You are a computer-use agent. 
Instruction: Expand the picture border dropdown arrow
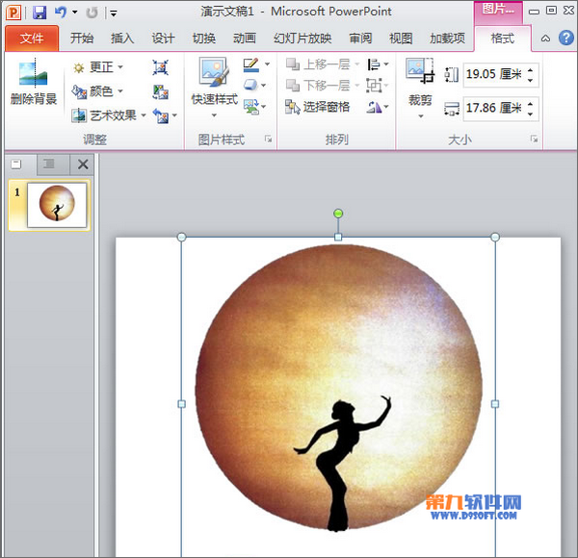pos(267,64)
